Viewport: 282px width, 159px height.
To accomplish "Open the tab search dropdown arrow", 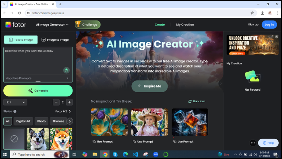I will pyautogui.click(x=4, y=4).
